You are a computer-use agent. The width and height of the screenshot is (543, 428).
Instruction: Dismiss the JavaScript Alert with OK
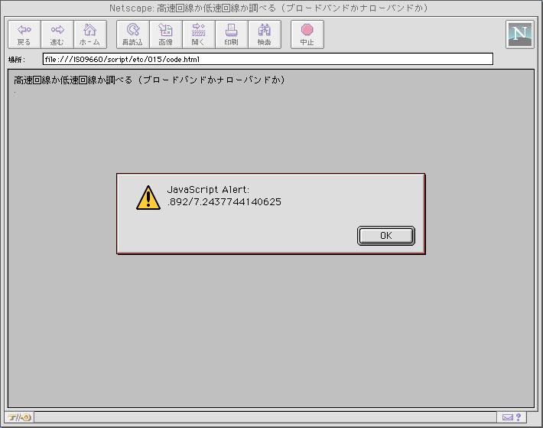click(x=386, y=236)
